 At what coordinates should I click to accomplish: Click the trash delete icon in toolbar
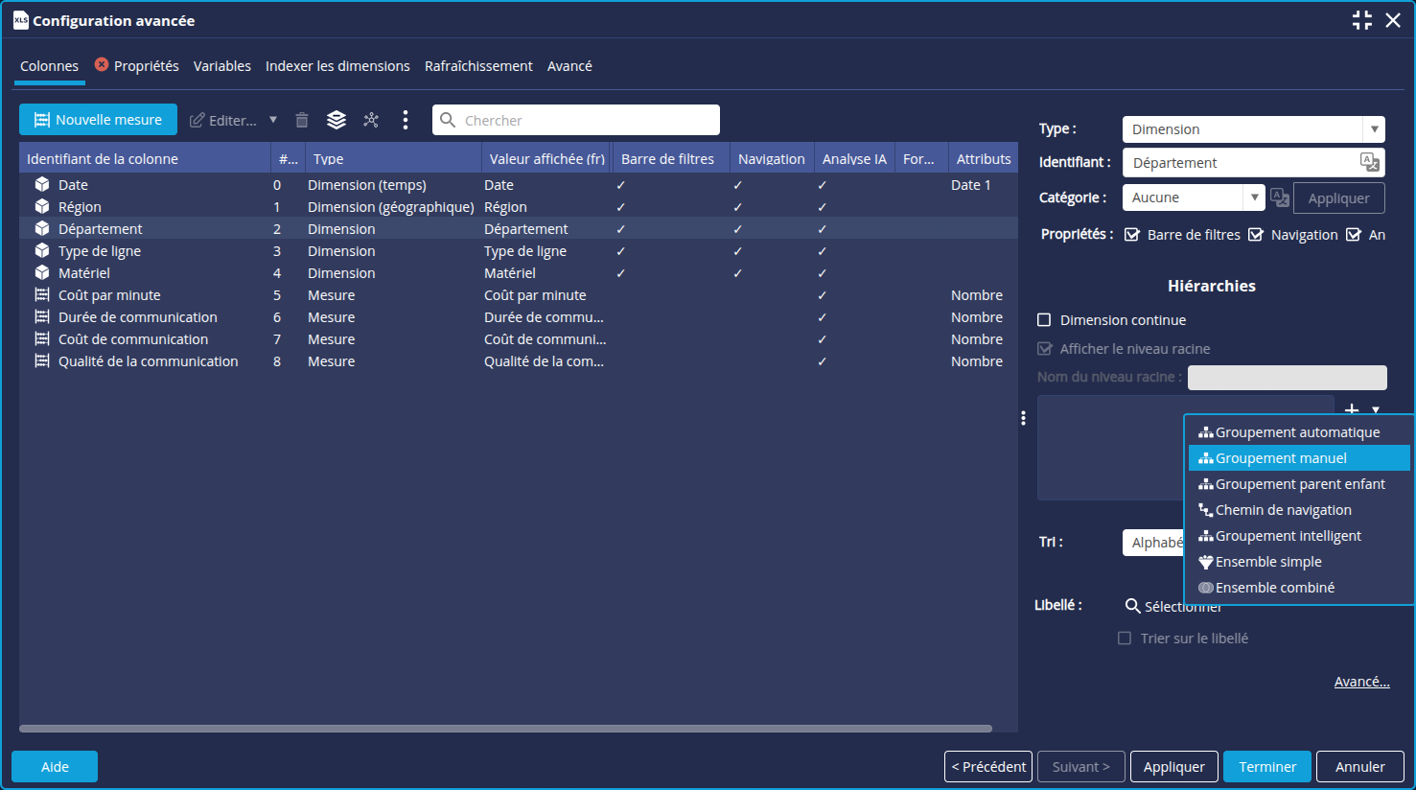click(x=302, y=120)
